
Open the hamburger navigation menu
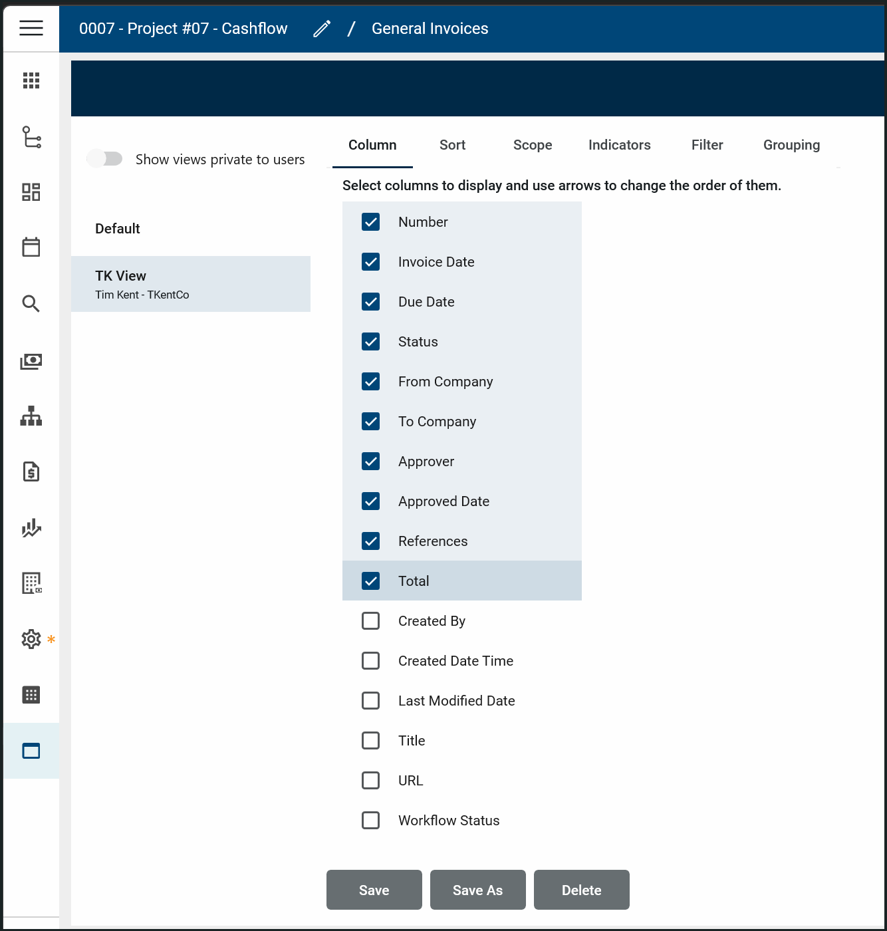31,28
